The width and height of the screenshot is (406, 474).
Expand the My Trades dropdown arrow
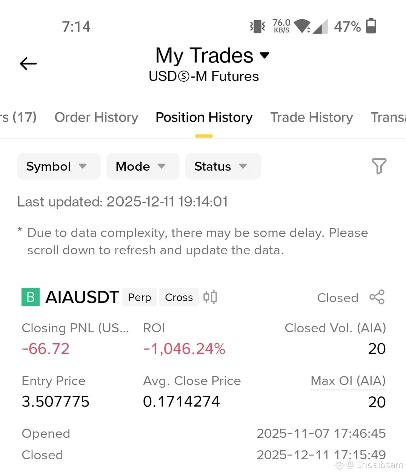[x=265, y=55]
